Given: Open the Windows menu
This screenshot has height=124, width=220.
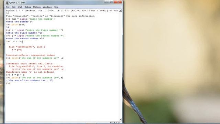Looking at the screenshot, I should coord(47,7).
